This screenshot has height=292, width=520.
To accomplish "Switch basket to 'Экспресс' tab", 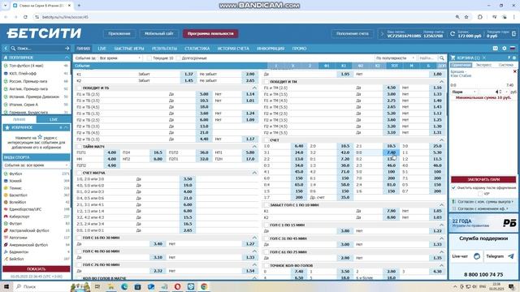I will [x=483, y=65].
